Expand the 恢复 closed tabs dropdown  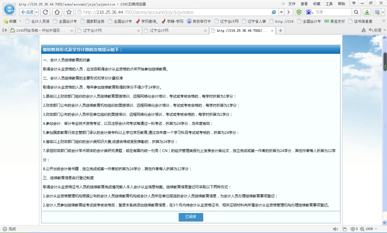coord(384,31)
